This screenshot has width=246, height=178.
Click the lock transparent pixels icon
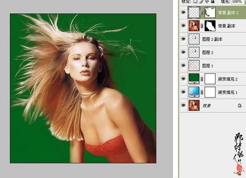click(195, 2)
